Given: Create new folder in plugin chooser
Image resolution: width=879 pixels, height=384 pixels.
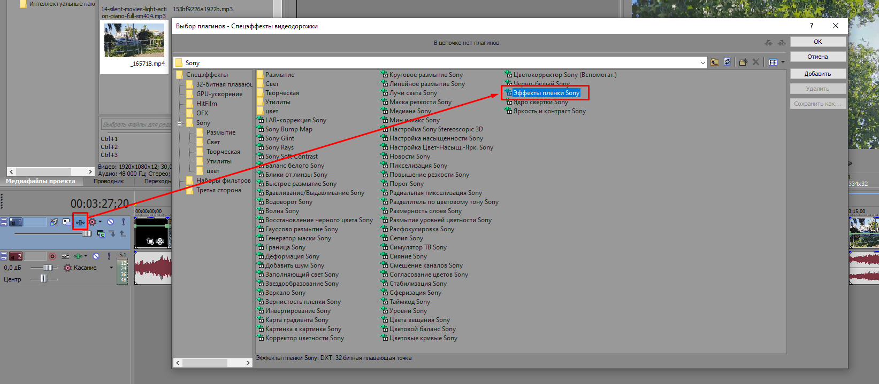Looking at the screenshot, I should [x=743, y=62].
